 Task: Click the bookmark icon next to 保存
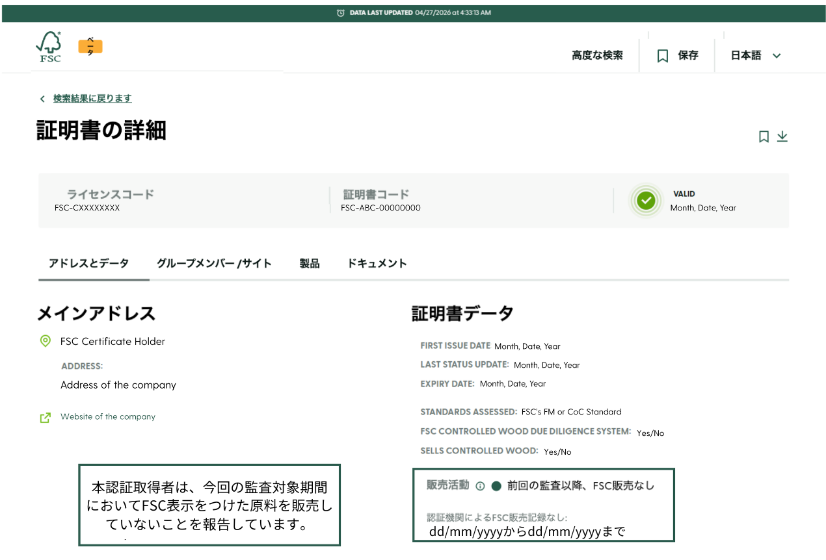point(663,56)
